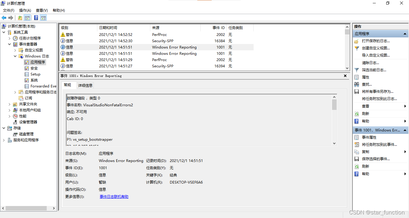Screen dimensions: 409x218
Task: Expand the 自定义视图 tree node
Action: [15, 50]
